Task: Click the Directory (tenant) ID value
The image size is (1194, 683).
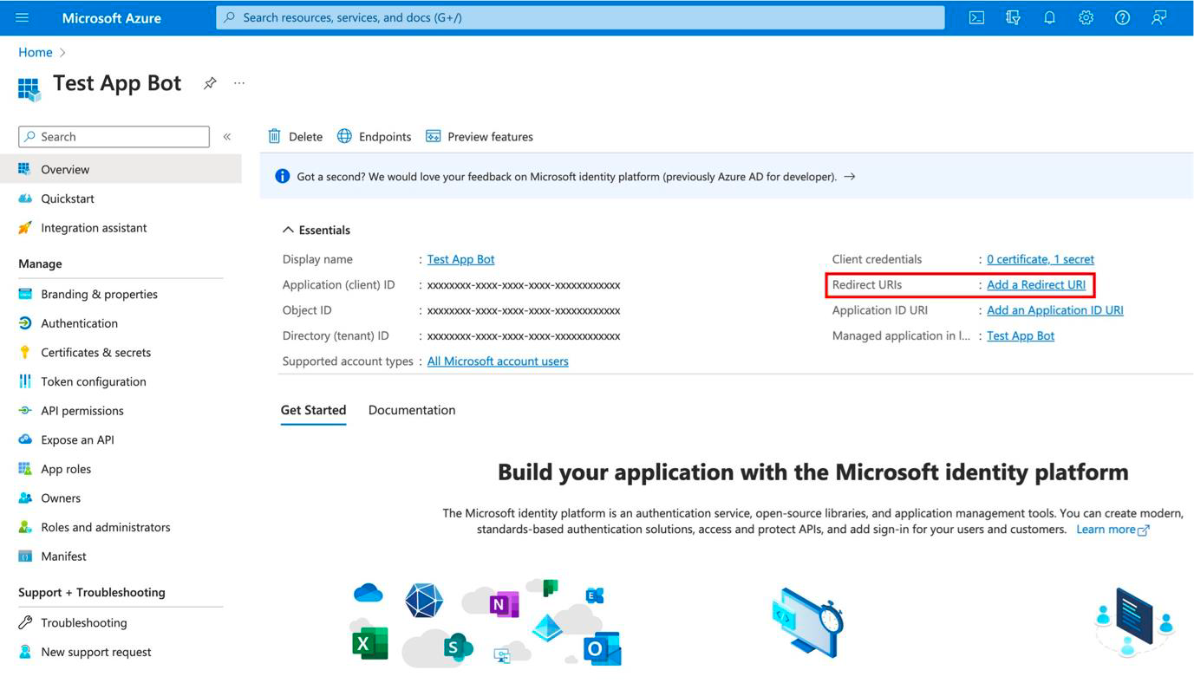Action: pos(524,335)
